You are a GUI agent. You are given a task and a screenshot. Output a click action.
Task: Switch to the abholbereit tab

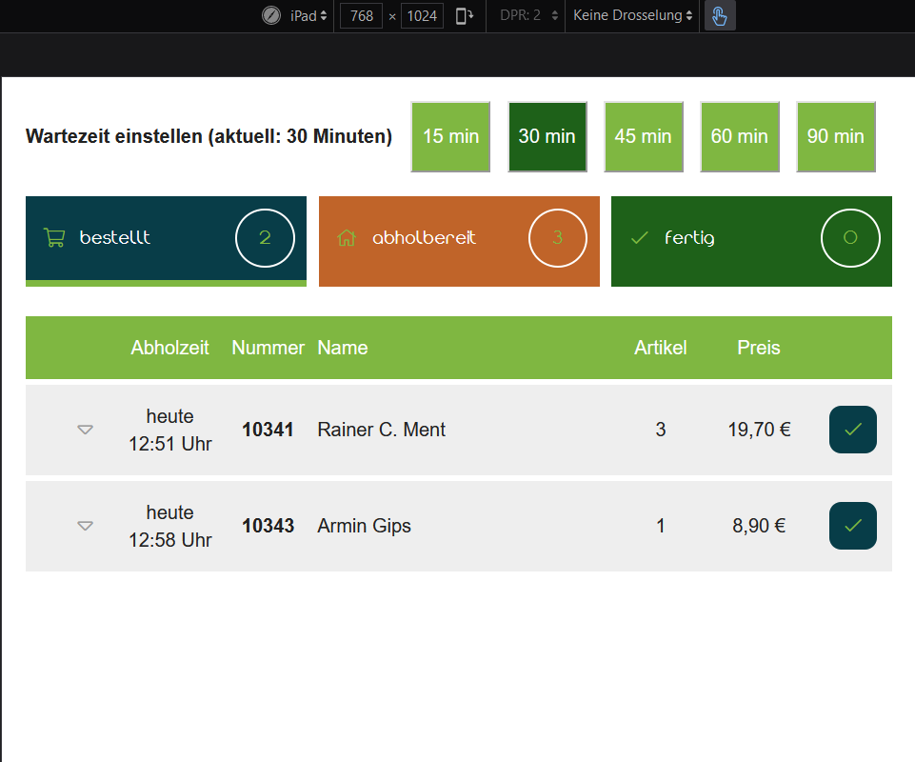point(459,240)
